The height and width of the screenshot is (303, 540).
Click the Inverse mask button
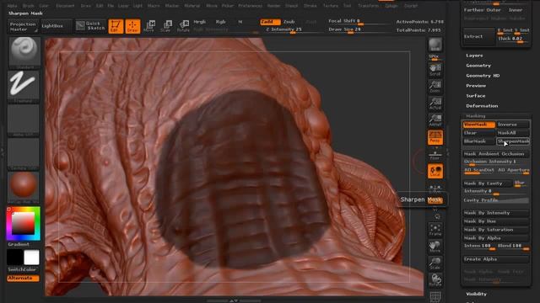pyautogui.click(x=513, y=125)
